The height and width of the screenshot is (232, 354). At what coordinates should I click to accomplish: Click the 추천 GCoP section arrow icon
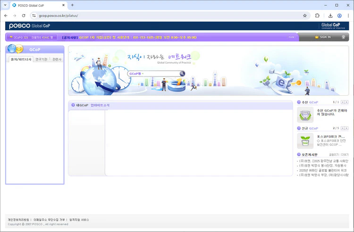[x=299, y=102]
